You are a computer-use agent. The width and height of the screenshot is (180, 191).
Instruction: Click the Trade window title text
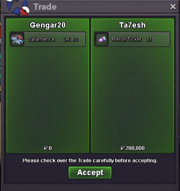pos(45,7)
